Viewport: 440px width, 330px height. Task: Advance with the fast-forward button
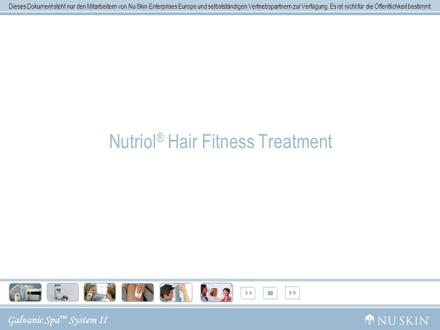292,293
